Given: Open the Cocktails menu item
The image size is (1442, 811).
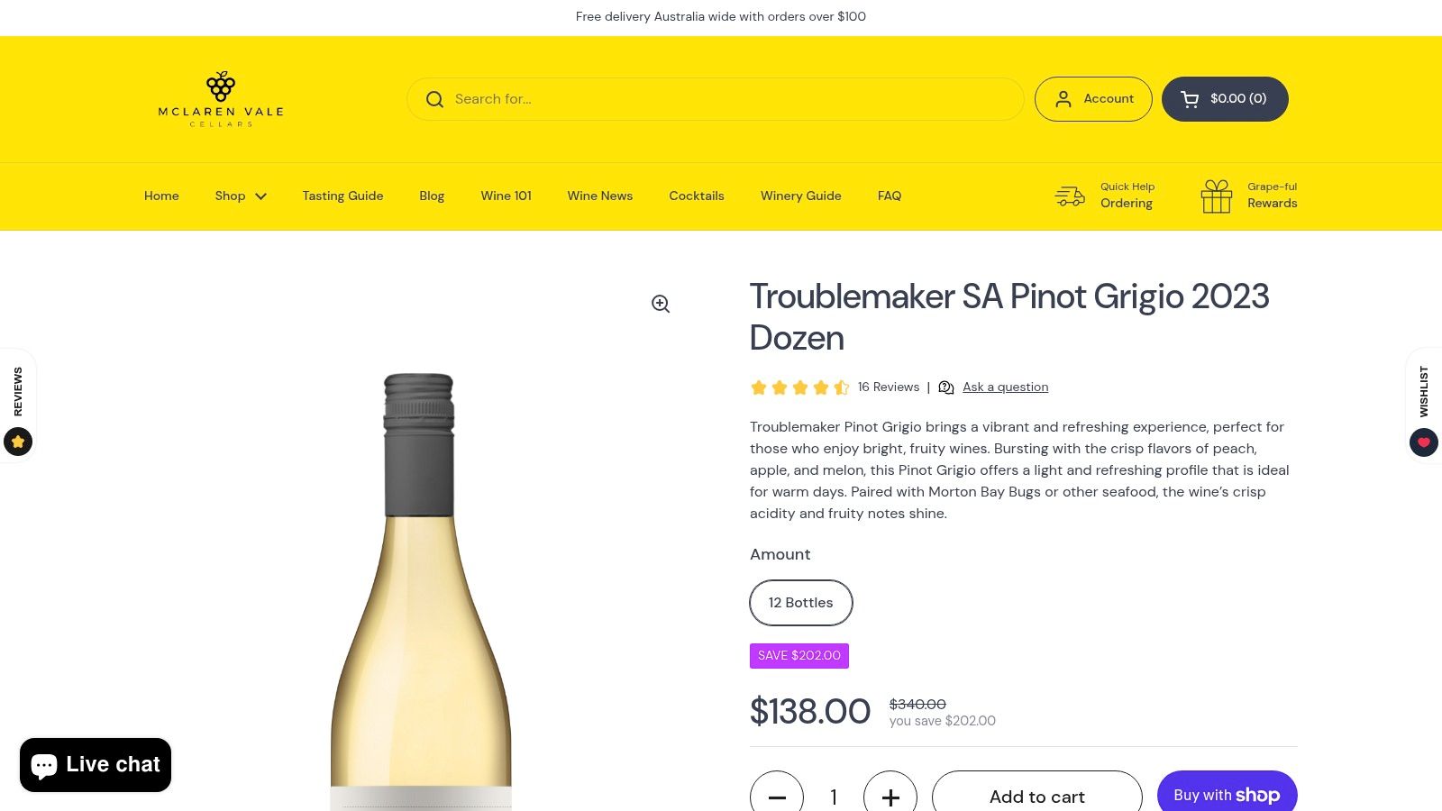Looking at the screenshot, I should (697, 196).
